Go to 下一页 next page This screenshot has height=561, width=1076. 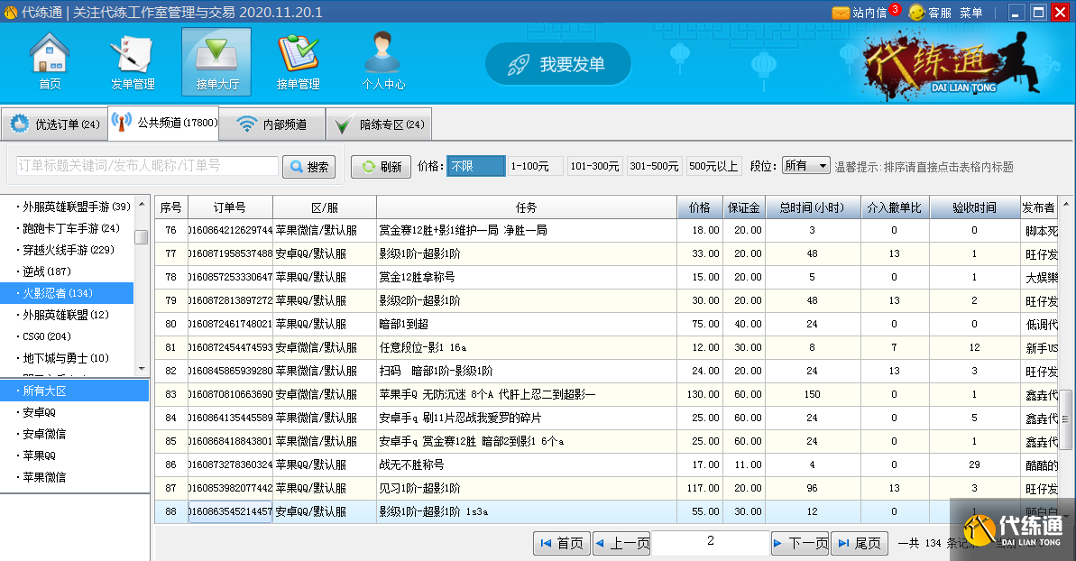coord(799,543)
